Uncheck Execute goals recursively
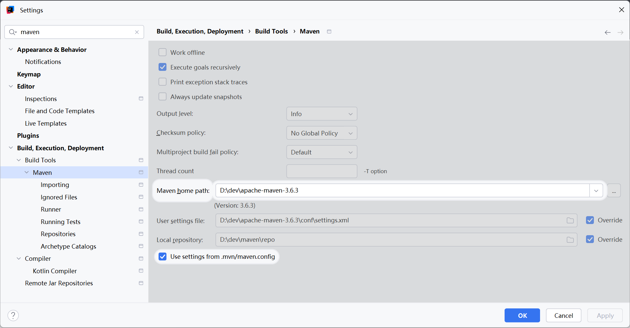 [163, 67]
